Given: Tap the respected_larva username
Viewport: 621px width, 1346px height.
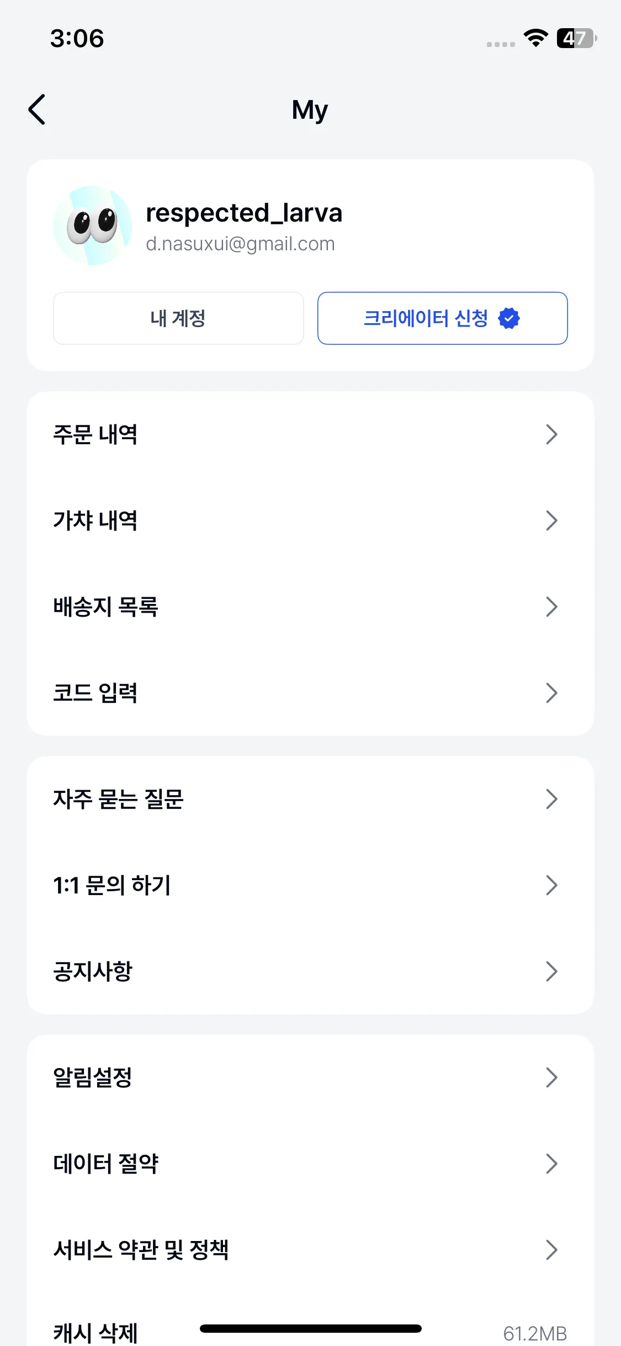Looking at the screenshot, I should [x=244, y=213].
